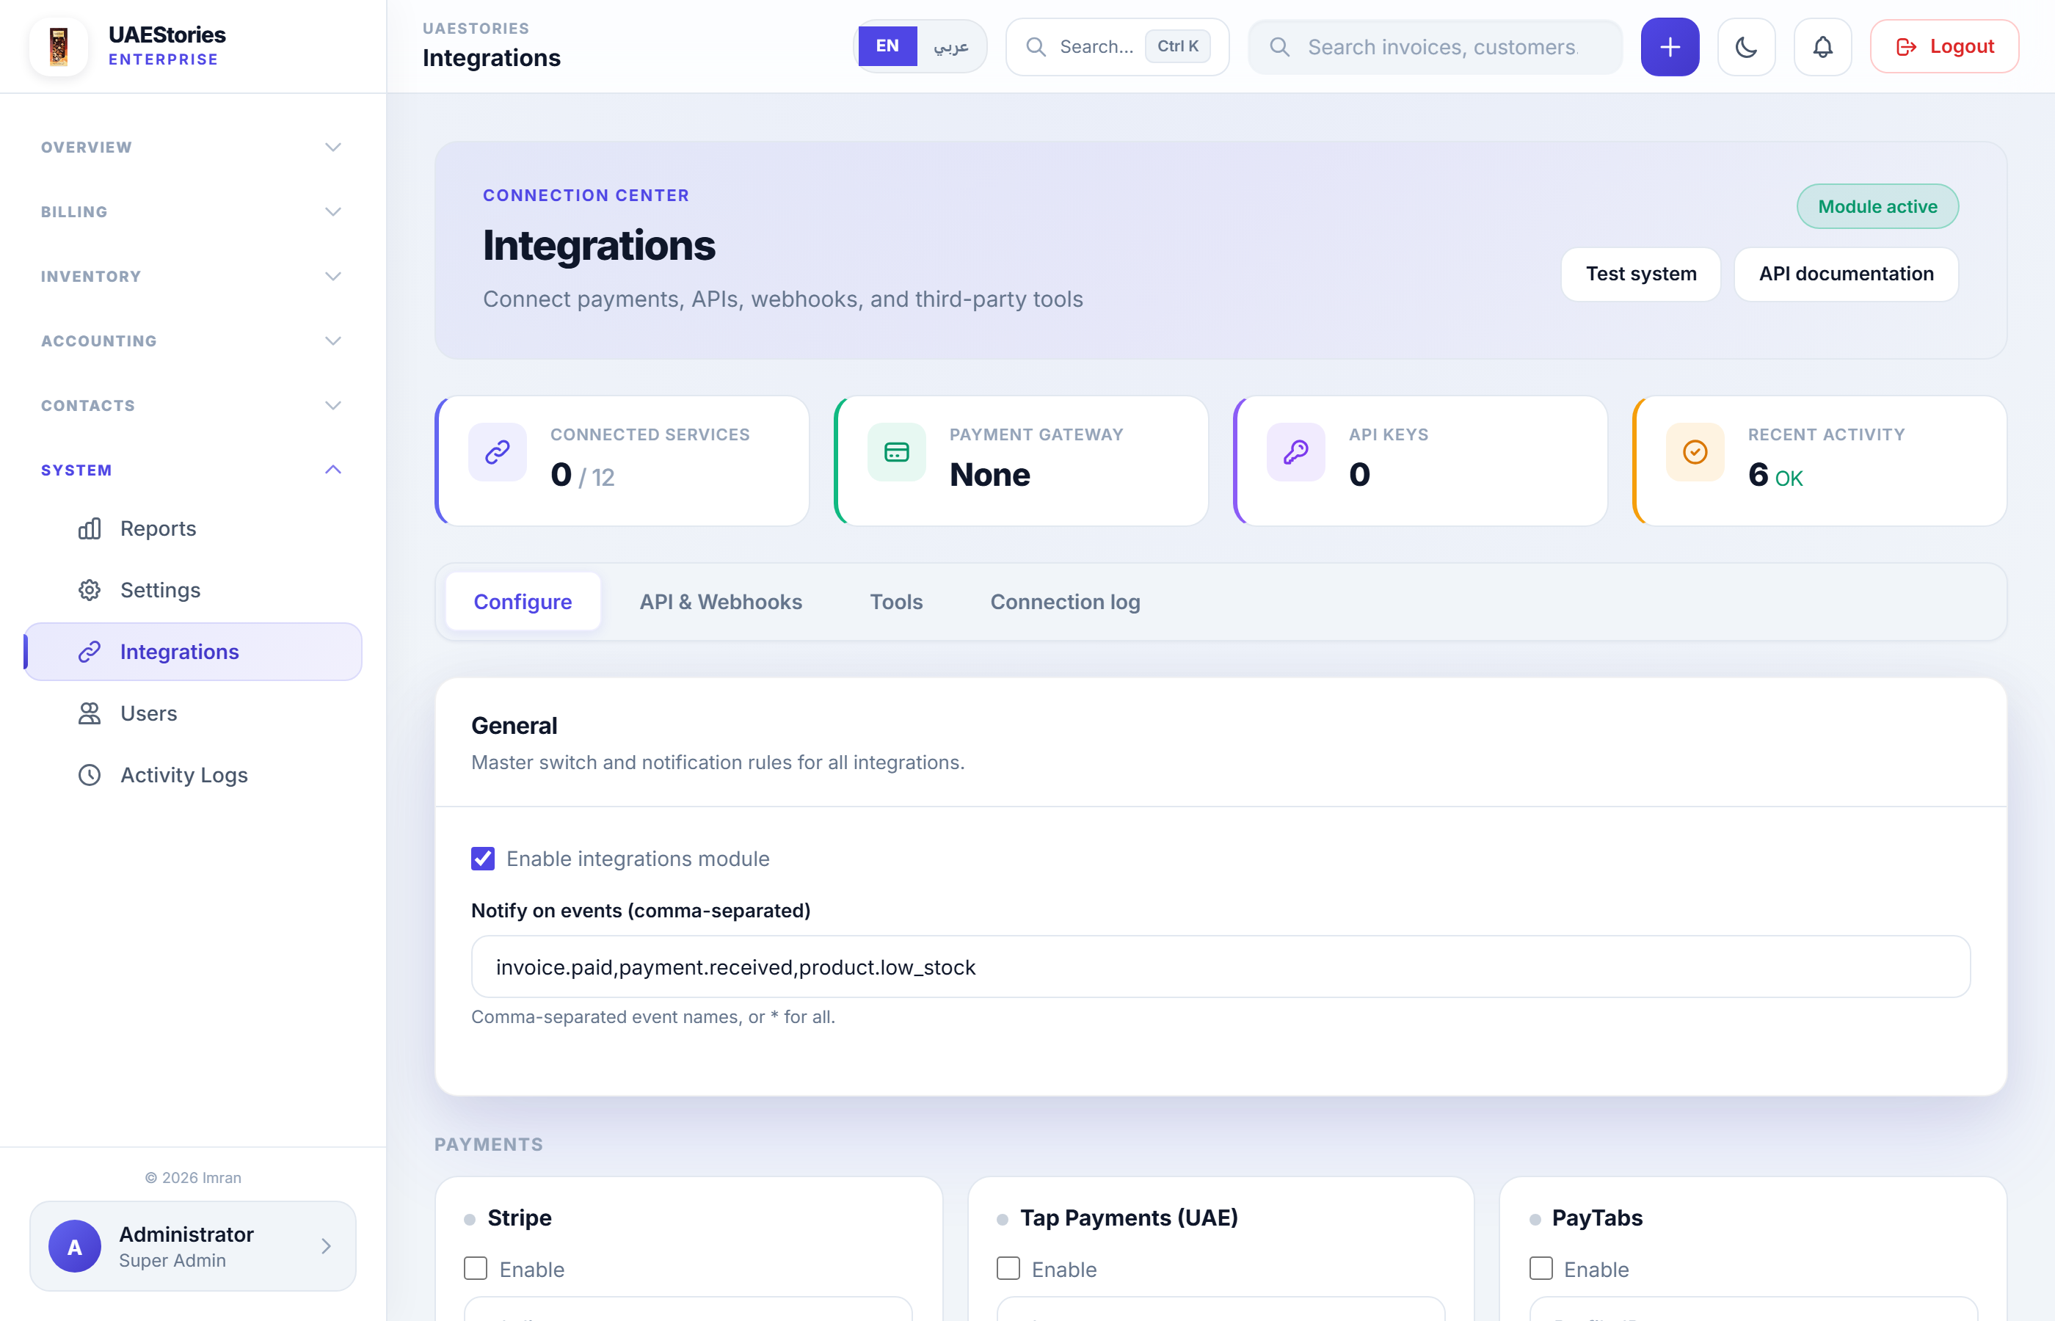Expand the Contacts sidebar section
Image resolution: width=2055 pixels, height=1321 pixels.
click(192, 405)
